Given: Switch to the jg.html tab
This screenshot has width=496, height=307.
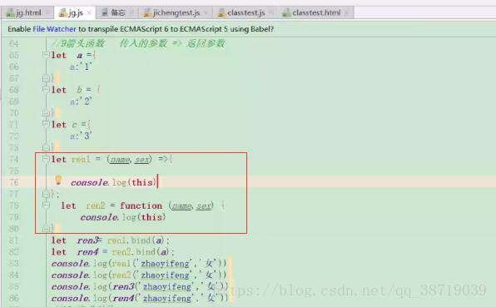Looking at the screenshot, I should pos(24,13).
